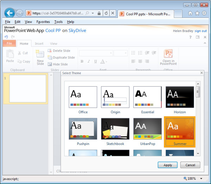Open the SkyDrive link

click(x=77, y=30)
